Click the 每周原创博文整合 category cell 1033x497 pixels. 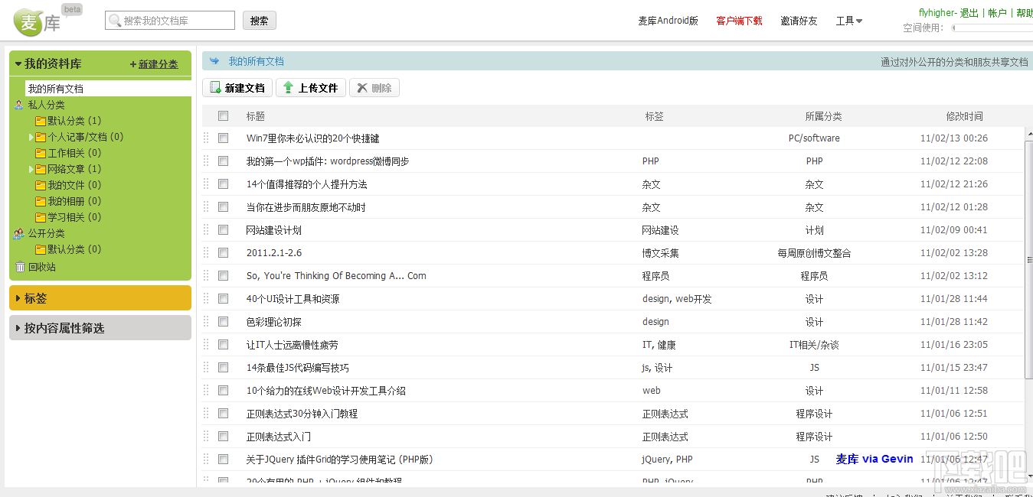tap(814, 253)
